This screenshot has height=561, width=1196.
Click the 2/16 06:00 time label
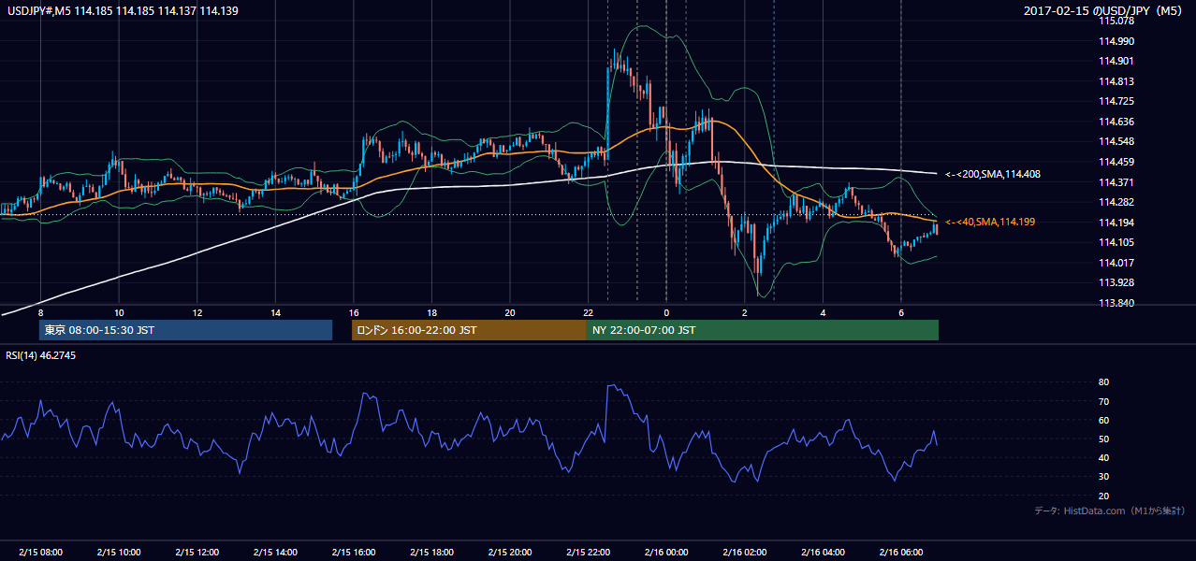(900, 552)
